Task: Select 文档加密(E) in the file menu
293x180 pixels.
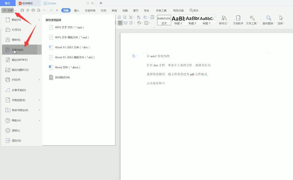Action: tap(22, 100)
